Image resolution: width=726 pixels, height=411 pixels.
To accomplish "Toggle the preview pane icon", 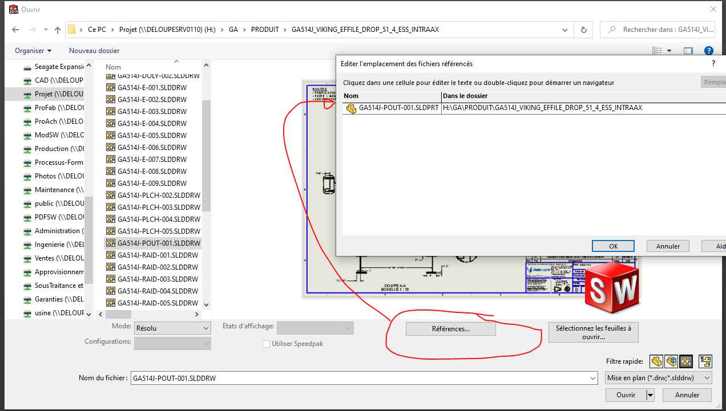I will click(x=688, y=51).
